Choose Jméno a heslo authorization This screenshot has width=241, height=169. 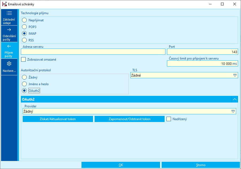pyautogui.click(x=24, y=84)
